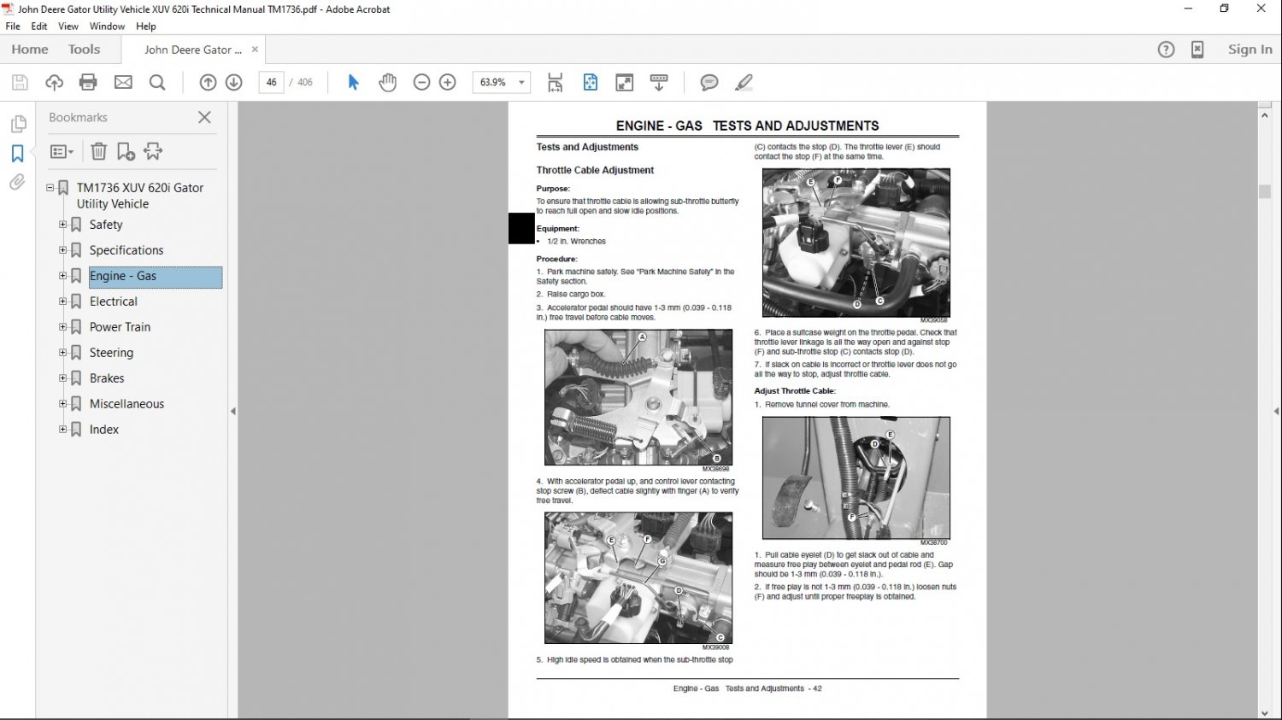Enable fit one full page view

click(590, 82)
